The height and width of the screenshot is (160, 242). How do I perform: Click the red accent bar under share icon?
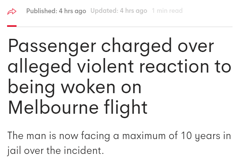[12, 26]
